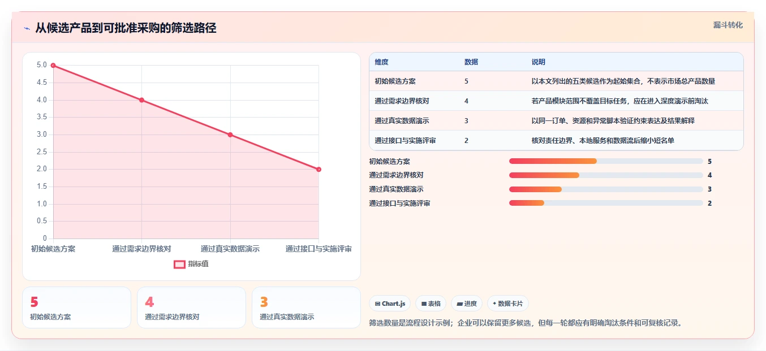
Task: Click the stat card showing 3 通过真实数据演示
Action: click(306, 307)
